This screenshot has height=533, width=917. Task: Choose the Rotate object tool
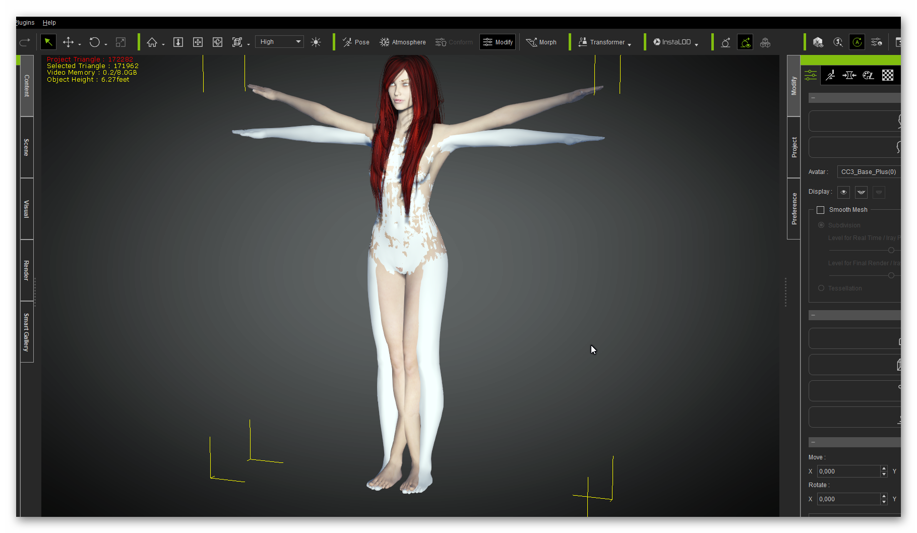point(94,42)
